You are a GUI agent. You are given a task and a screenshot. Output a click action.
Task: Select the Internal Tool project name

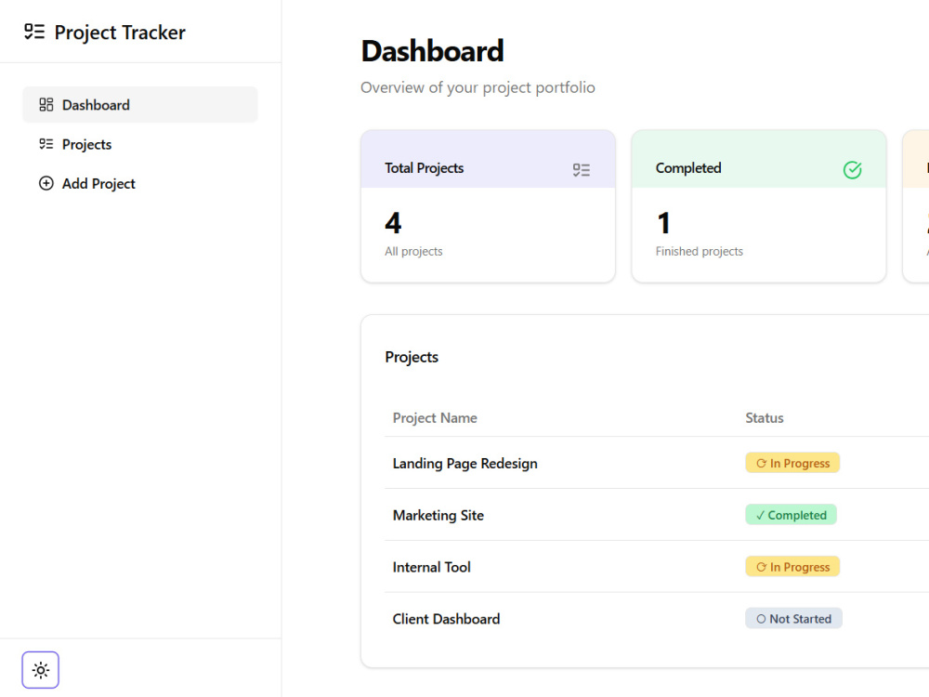pos(431,567)
